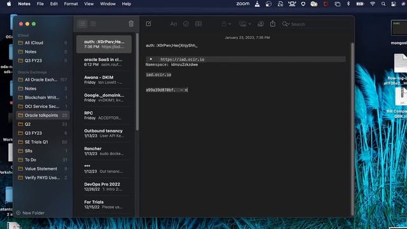Open the Google._domaink... note
The height and width of the screenshot is (229, 407).
pyautogui.click(x=104, y=97)
